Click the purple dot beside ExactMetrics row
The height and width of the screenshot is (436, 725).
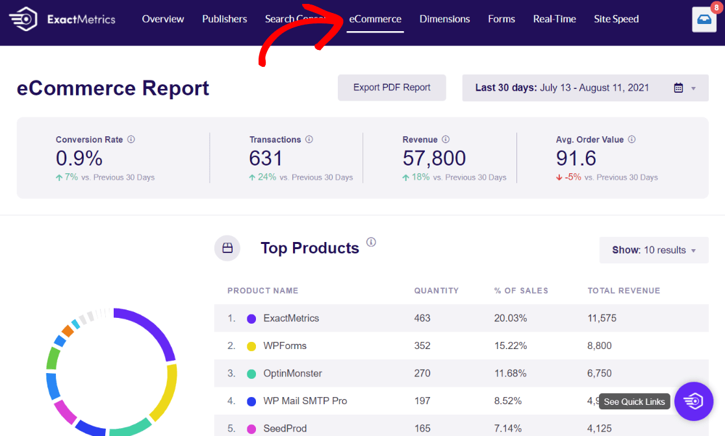pos(251,319)
